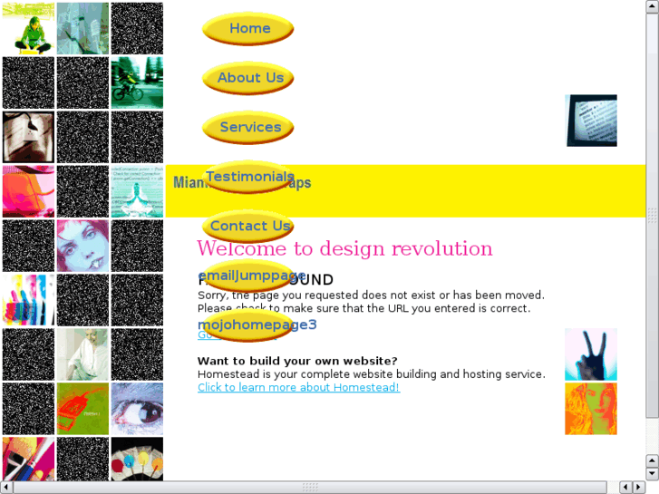Click the yellow banner title text
The image size is (659, 494).
point(242,182)
